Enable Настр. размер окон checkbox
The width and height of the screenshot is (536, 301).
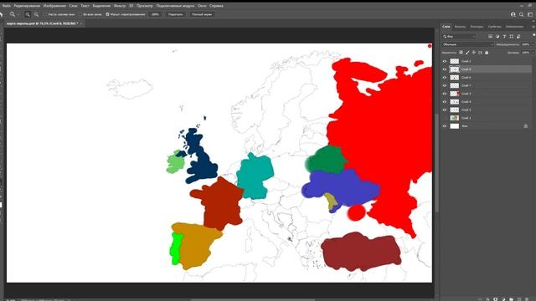tap(44, 14)
